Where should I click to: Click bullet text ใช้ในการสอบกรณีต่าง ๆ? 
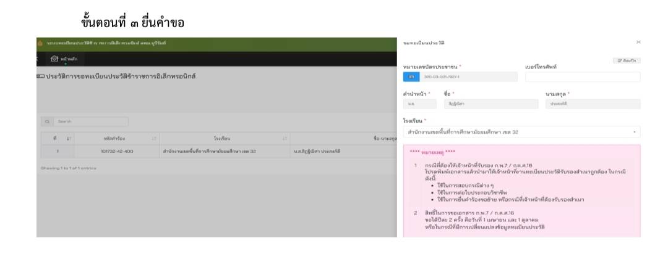465,186
